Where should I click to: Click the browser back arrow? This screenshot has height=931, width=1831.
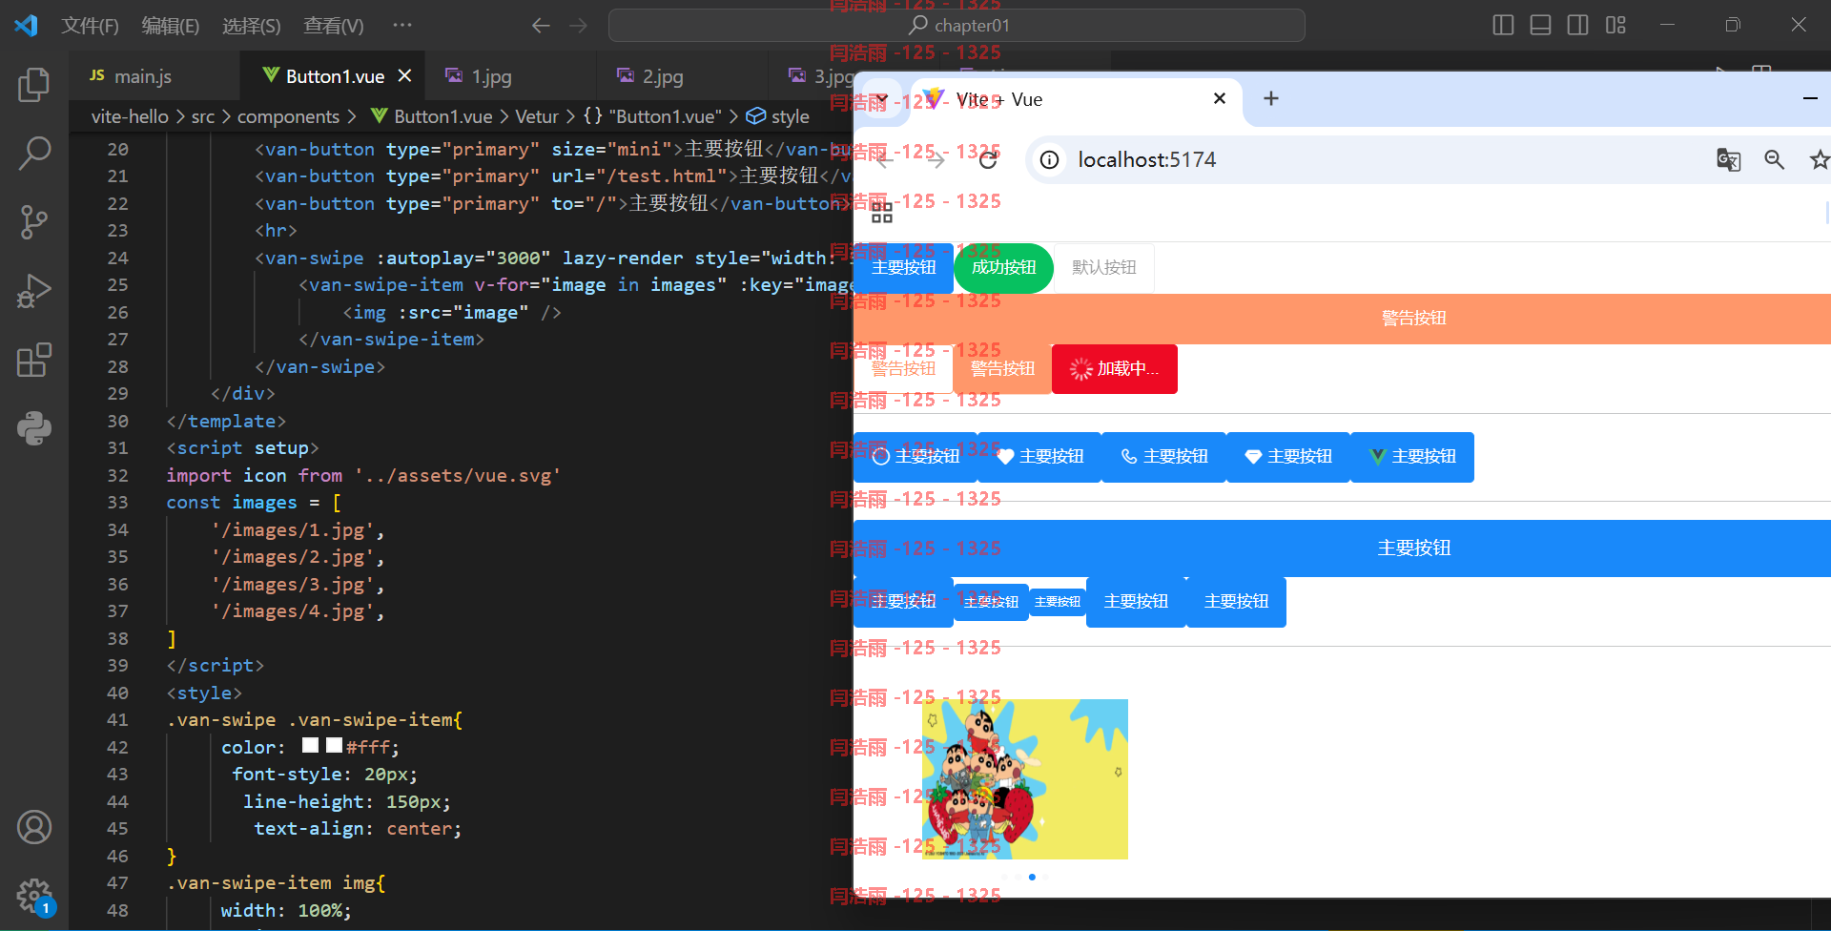click(x=883, y=160)
